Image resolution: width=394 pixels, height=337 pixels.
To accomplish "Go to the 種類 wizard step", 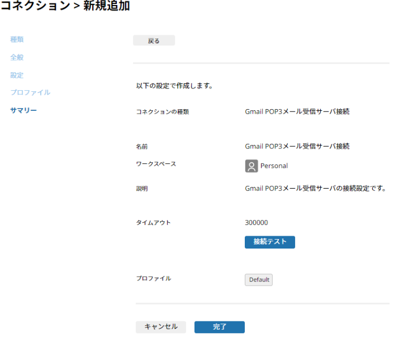I will pyautogui.click(x=17, y=40).
